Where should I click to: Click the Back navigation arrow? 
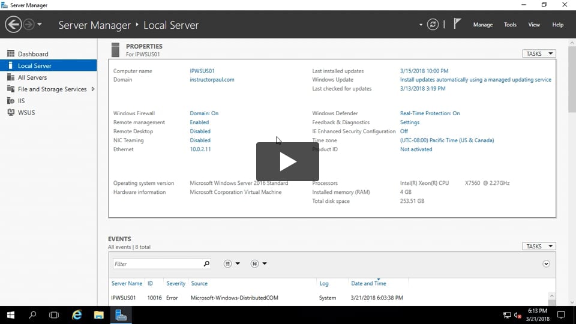(13, 25)
